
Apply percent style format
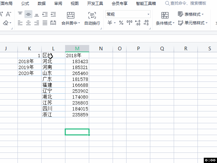tap(121, 23)
